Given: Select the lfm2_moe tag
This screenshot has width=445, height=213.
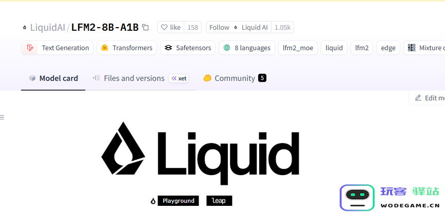Looking at the screenshot, I should click(298, 48).
